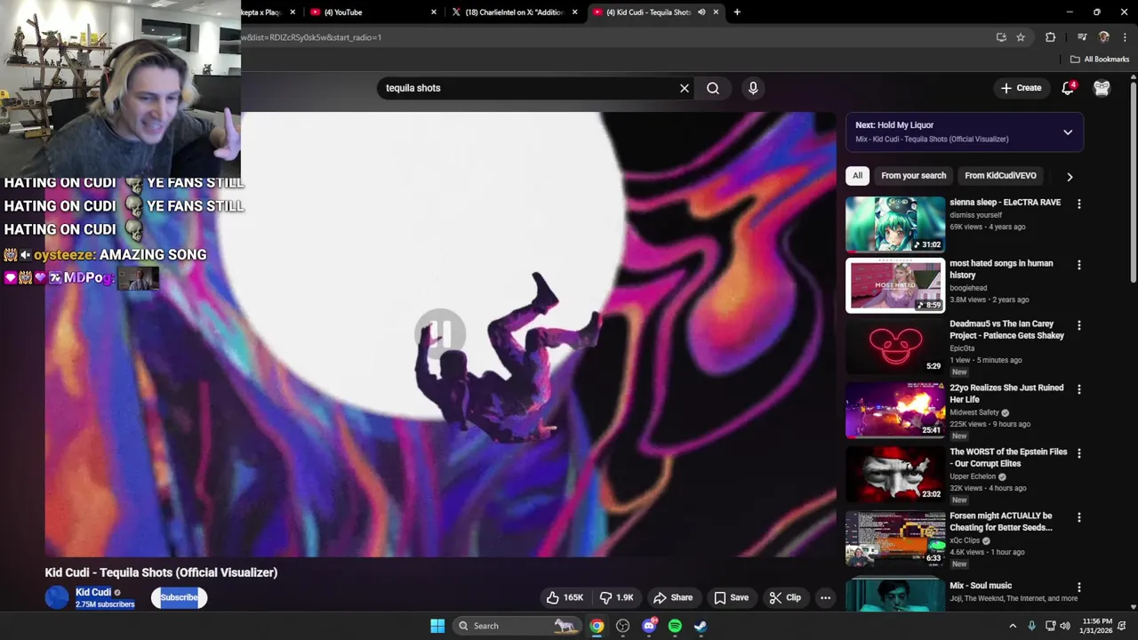Clear the YouTube search box text
Screen dimensions: 1138x640
(685, 88)
